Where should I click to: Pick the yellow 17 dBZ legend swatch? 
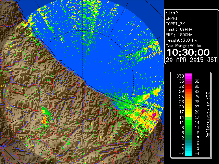point(188,112)
